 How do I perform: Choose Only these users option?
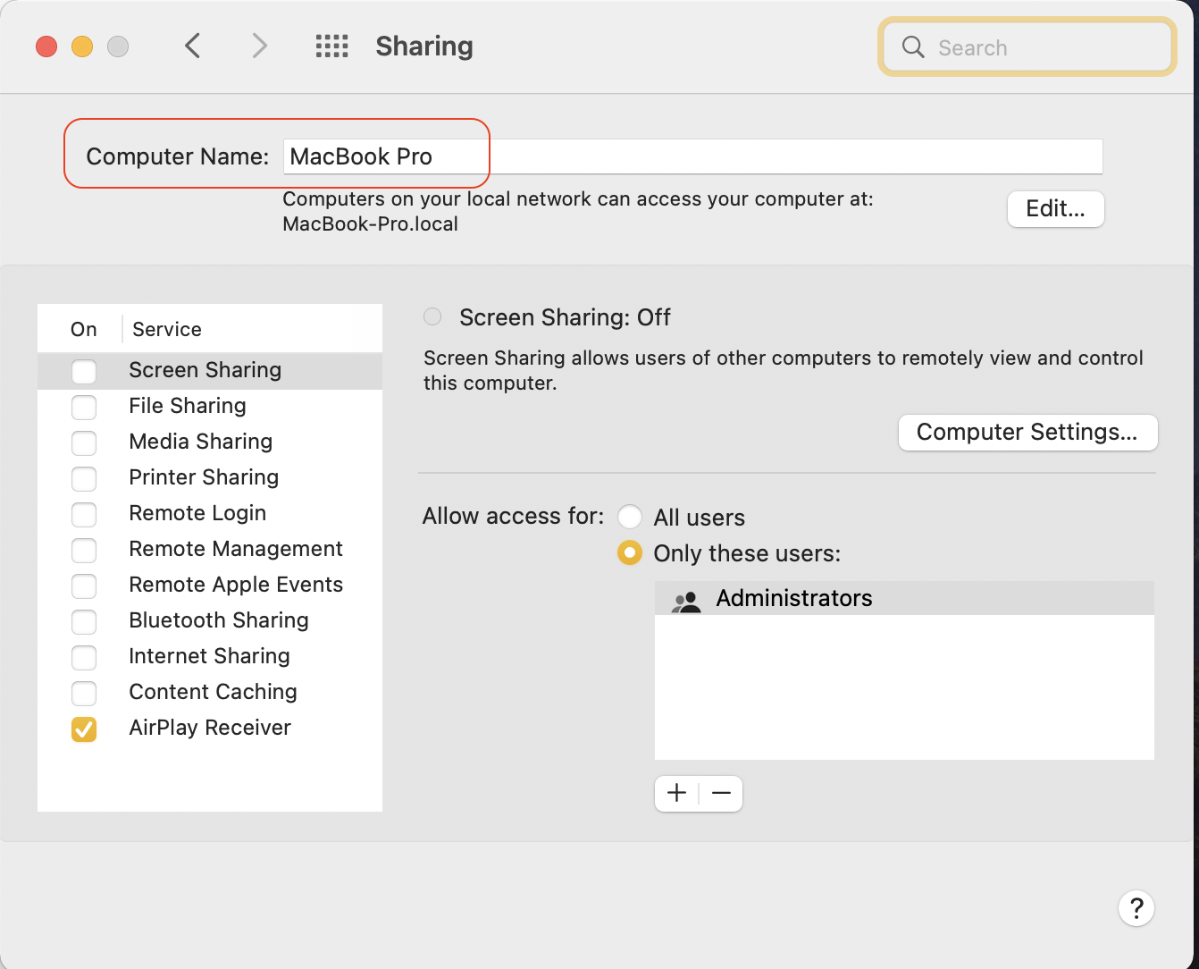(630, 553)
